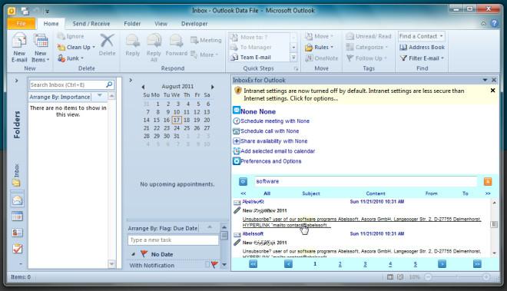
Task: Click the zoom out minus button
Action: click(428, 277)
